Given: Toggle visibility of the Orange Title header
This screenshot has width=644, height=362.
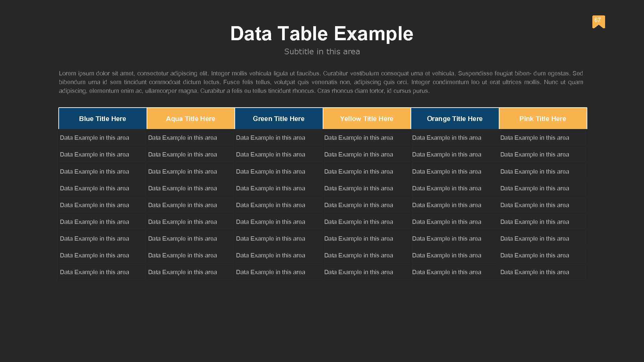Looking at the screenshot, I should tap(455, 118).
